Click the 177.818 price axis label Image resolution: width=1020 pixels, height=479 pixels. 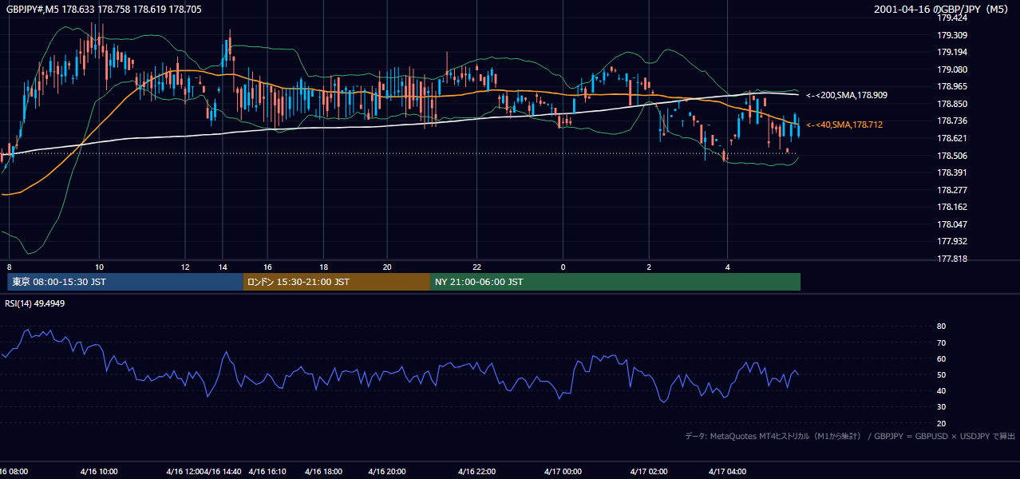(951, 259)
